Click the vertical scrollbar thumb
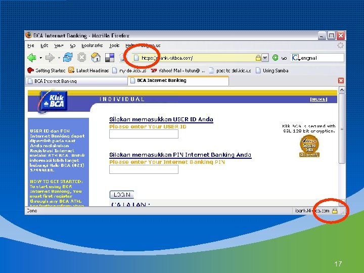 (342, 128)
